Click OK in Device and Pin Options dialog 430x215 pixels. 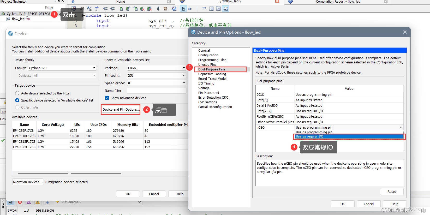coord(343,204)
